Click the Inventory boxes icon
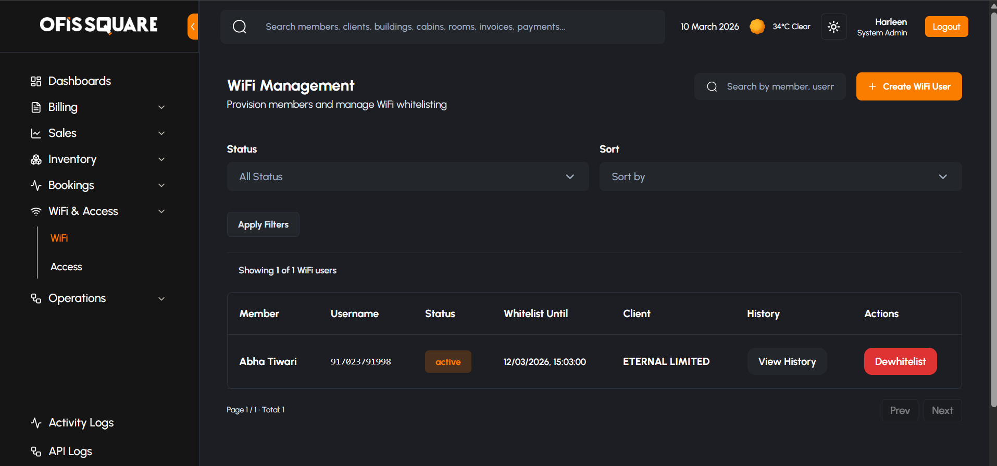Image resolution: width=997 pixels, height=466 pixels. pyautogui.click(x=36, y=159)
